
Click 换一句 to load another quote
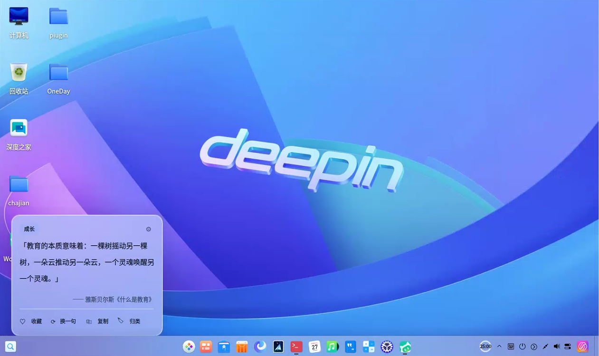[x=64, y=321]
